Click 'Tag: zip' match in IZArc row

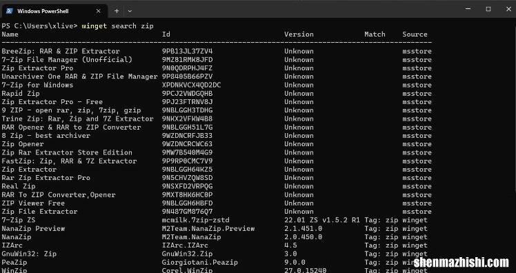point(381,245)
